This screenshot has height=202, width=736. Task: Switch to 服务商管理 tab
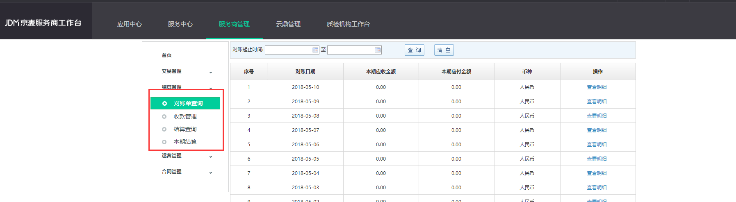(234, 24)
